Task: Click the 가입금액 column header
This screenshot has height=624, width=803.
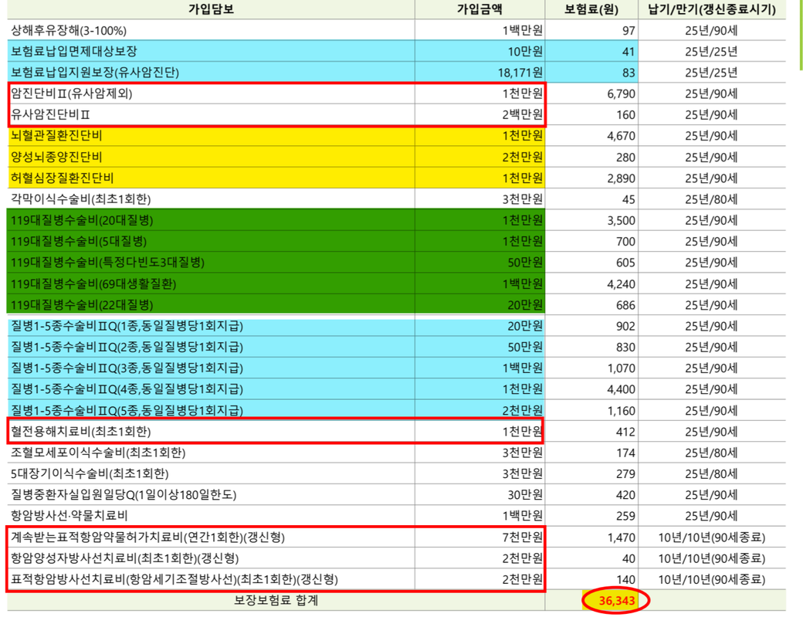Action: click(479, 9)
